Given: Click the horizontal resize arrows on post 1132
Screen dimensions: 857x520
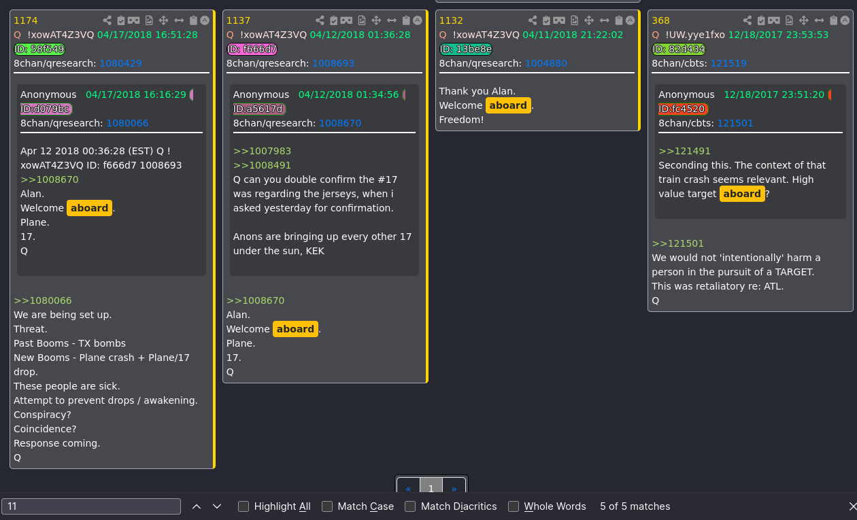Looking at the screenshot, I should pyautogui.click(x=605, y=20).
